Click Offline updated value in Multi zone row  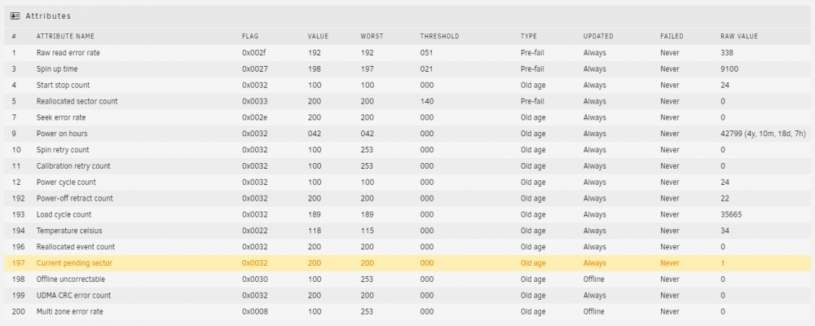[x=593, y=311]
